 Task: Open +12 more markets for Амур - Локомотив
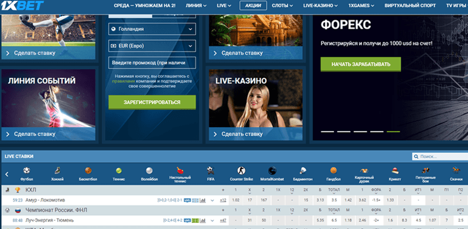click(x=223, y=200)
